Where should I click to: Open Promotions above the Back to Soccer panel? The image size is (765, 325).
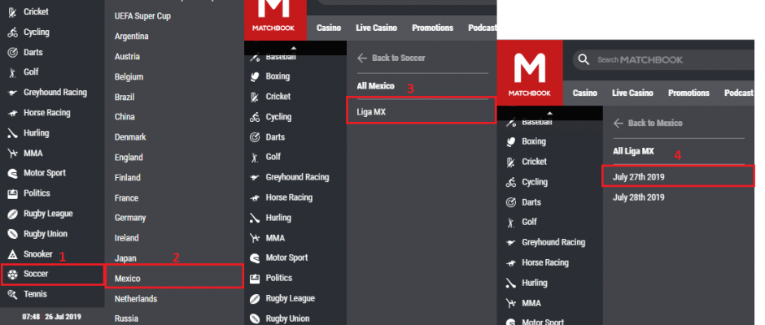[433, 28]
